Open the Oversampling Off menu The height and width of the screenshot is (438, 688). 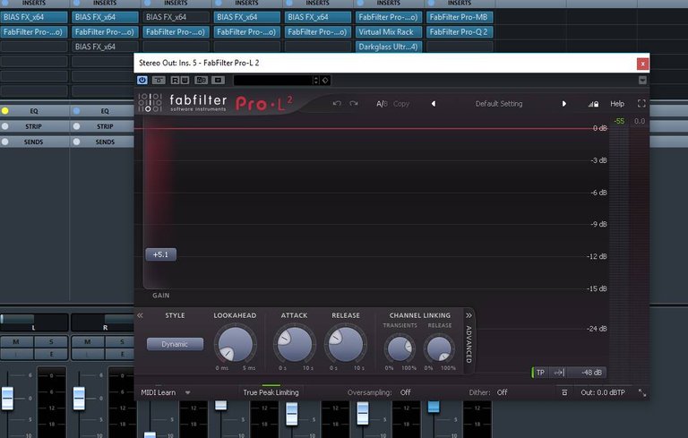click(406, 392)
